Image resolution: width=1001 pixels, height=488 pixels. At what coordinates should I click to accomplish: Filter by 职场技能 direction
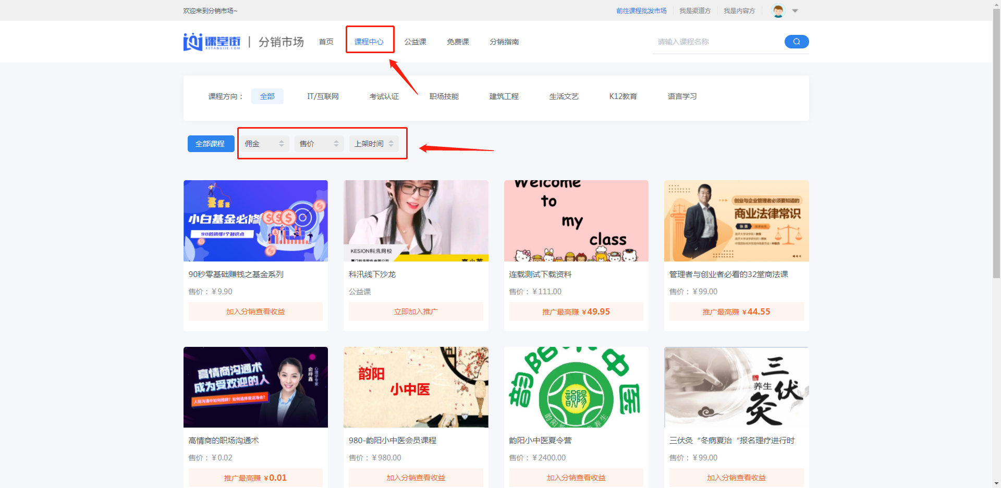click(x=444, y=96)
